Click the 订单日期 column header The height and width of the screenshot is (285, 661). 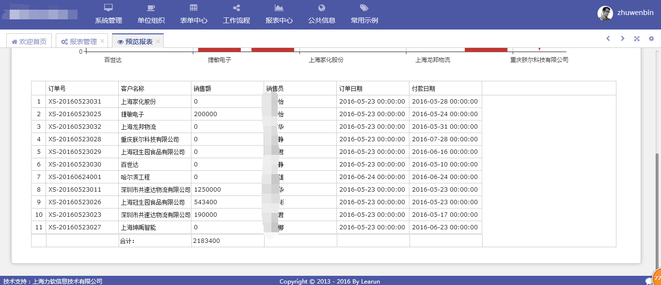tap(373, 89)
